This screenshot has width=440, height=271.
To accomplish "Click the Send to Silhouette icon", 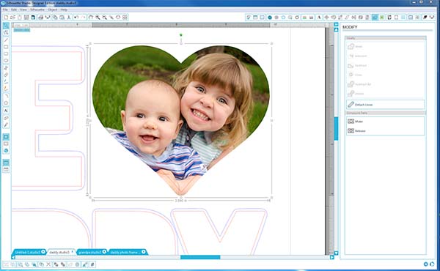I will point(48,18).
